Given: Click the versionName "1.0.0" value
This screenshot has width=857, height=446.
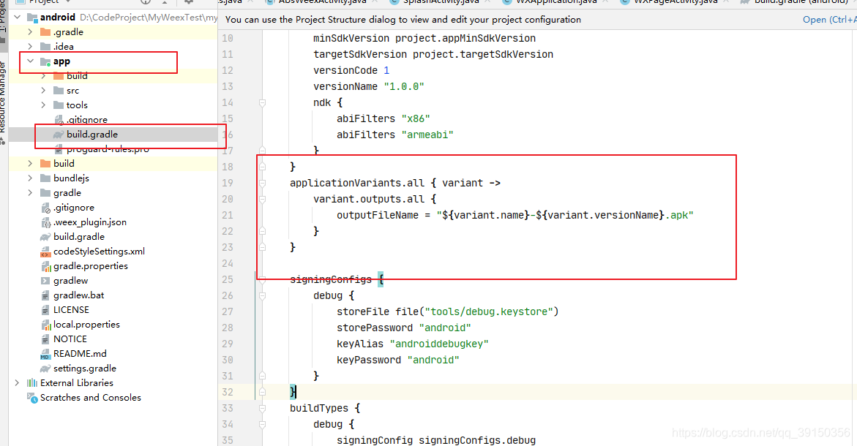Looking at the screenshot, I should (x=404, y=87).
